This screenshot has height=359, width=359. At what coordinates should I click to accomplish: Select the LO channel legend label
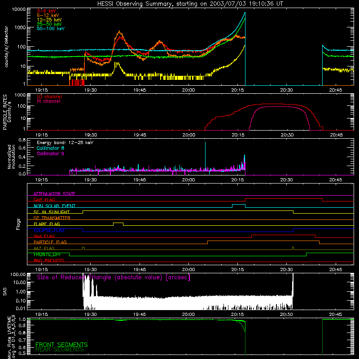pyautogui.click(x=49, y=96)
